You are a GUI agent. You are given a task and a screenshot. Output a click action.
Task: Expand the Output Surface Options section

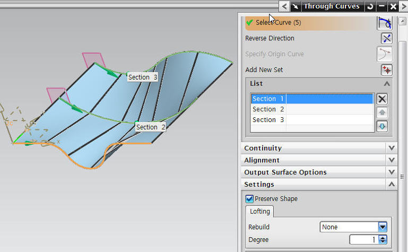[x=392, y=172]
